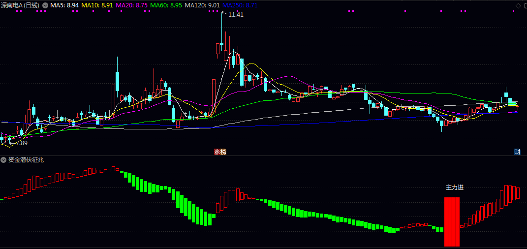Viewport: 527px width, 249px height.
Task: Select the MA60: 8.95 label
Action: tap(166, 5)
